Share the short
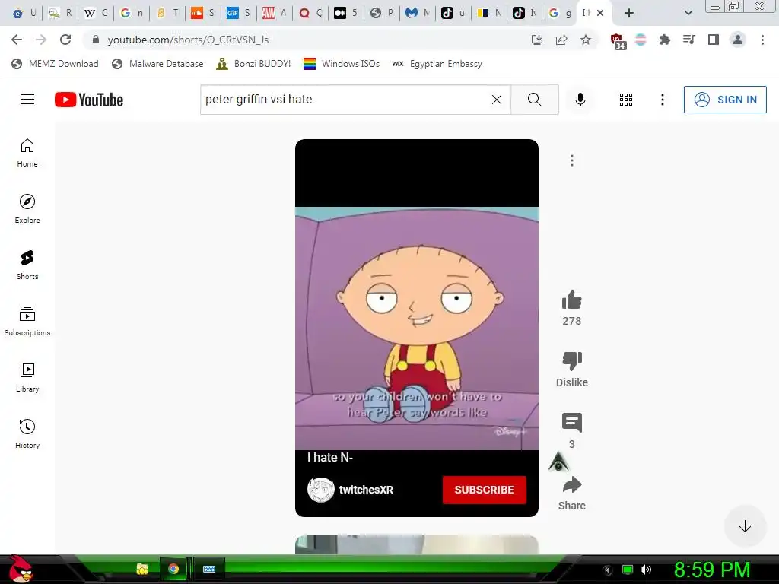Viewport: 779px width, 584px height. point(572,484)
